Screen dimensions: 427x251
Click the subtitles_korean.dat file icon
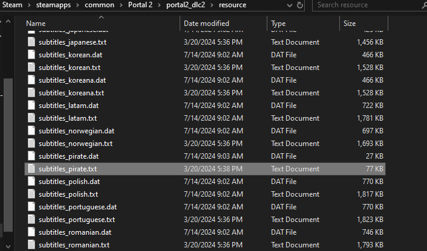(x=31, y=54)
